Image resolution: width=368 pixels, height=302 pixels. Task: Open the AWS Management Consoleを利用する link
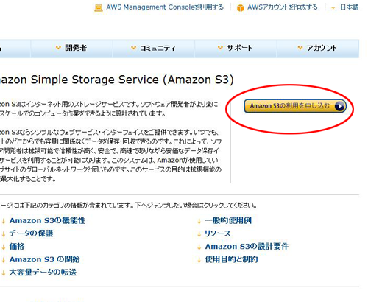165,7
